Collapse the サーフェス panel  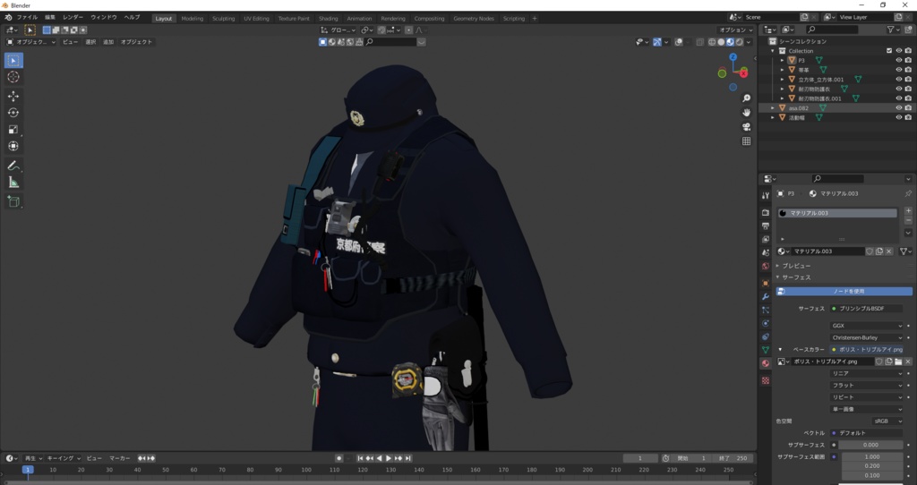796,277
